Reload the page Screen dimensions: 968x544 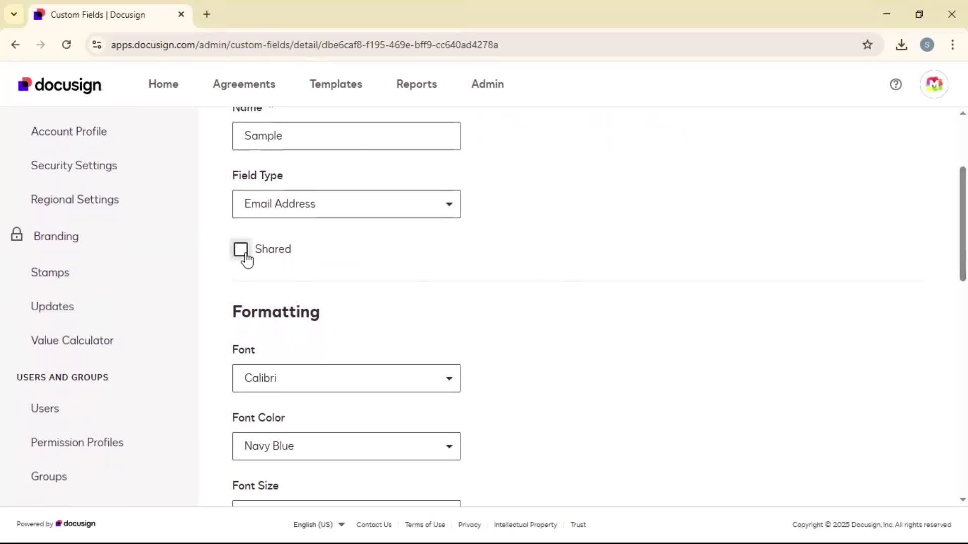pos(66,45)
